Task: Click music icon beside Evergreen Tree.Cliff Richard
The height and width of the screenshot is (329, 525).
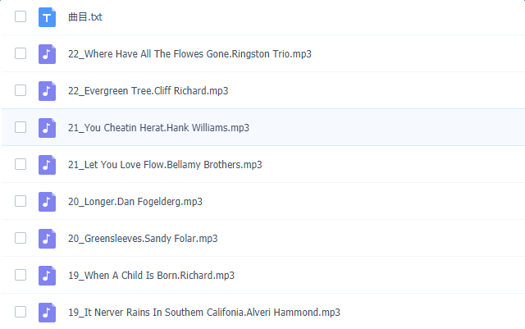Action: click(47, 90)
